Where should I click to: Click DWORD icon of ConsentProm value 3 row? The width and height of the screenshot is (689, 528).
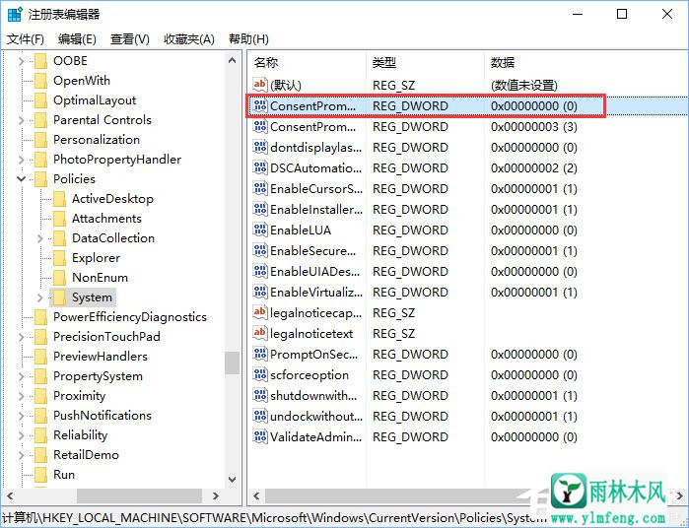(x=259, y=126)
